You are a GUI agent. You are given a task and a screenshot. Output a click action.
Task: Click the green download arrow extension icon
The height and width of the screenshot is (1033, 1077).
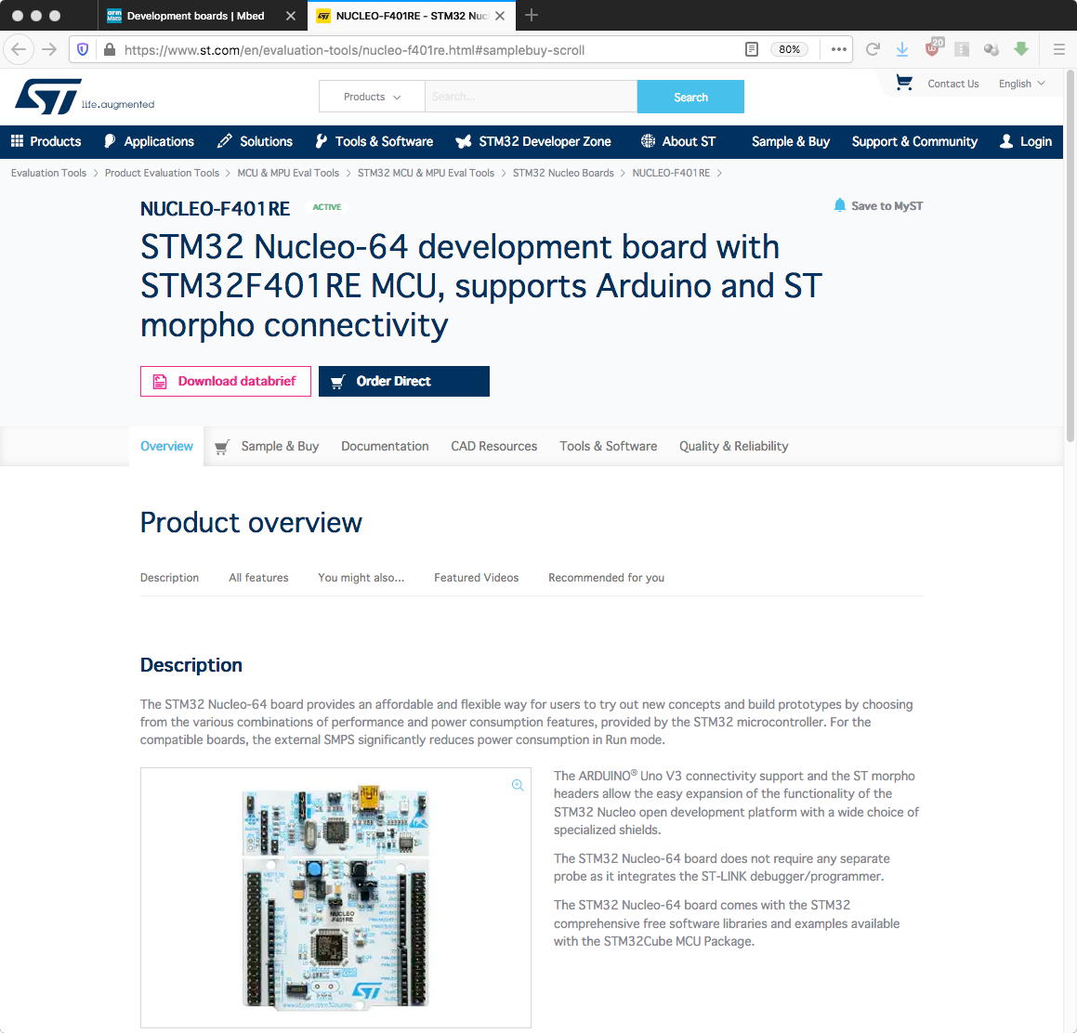pyautogui.click(x=1020, y=48)
